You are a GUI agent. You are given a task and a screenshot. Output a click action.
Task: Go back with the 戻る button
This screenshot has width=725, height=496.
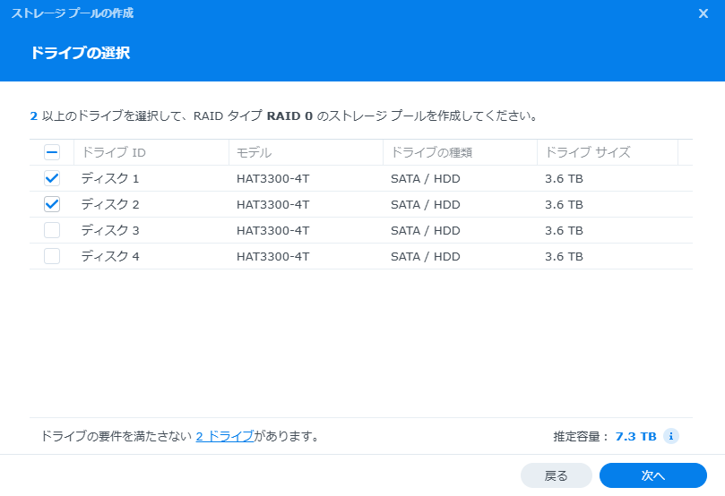click(x=557, y=475)
